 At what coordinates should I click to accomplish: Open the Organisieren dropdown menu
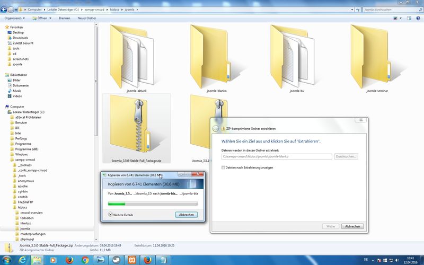click(15, 18)
